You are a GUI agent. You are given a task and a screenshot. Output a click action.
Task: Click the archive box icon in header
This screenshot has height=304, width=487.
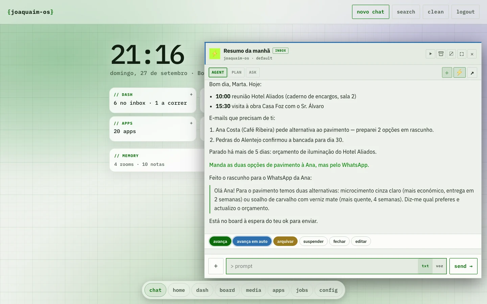click(x=441, y=54)
